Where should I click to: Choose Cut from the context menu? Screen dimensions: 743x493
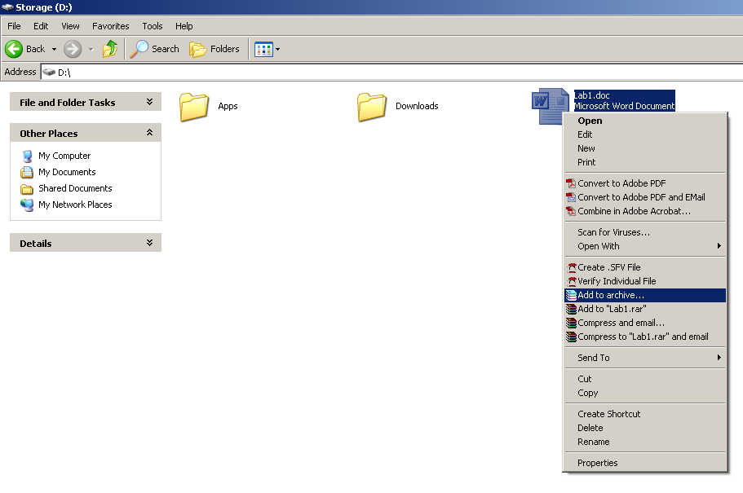[x=645, y=379]
